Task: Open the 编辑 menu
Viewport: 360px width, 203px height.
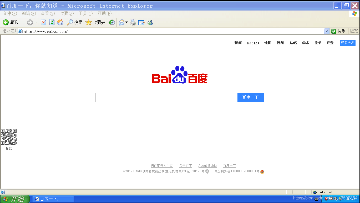Action: tap(29, 13)
